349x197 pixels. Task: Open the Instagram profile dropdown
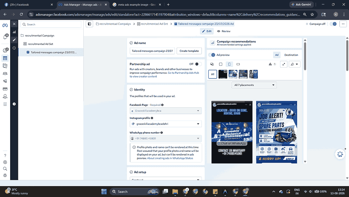click(166, 124)
